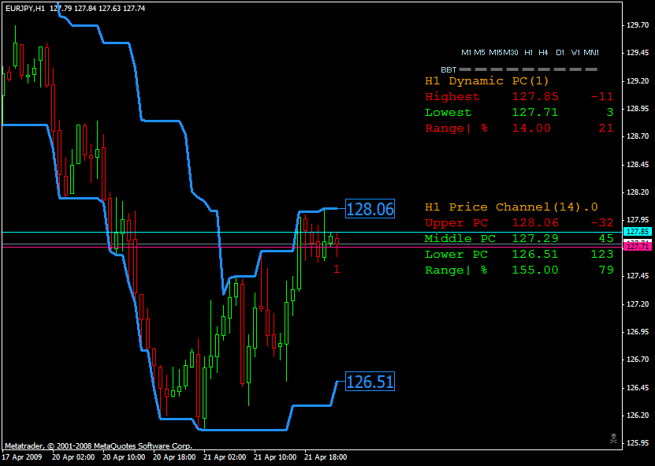Screen dimensions: 655x466
Task: Click the red '1' marker under last candle
Action: click(x=337, y=270)
